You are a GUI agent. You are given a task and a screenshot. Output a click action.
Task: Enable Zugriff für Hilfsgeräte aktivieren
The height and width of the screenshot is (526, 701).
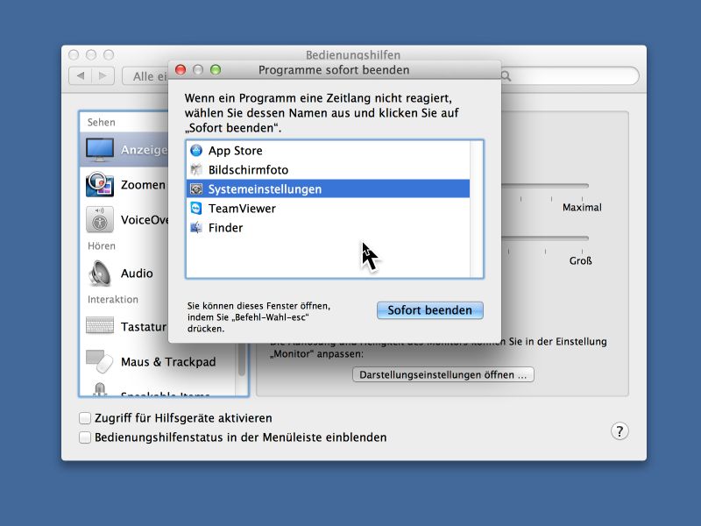click(85, 418)
